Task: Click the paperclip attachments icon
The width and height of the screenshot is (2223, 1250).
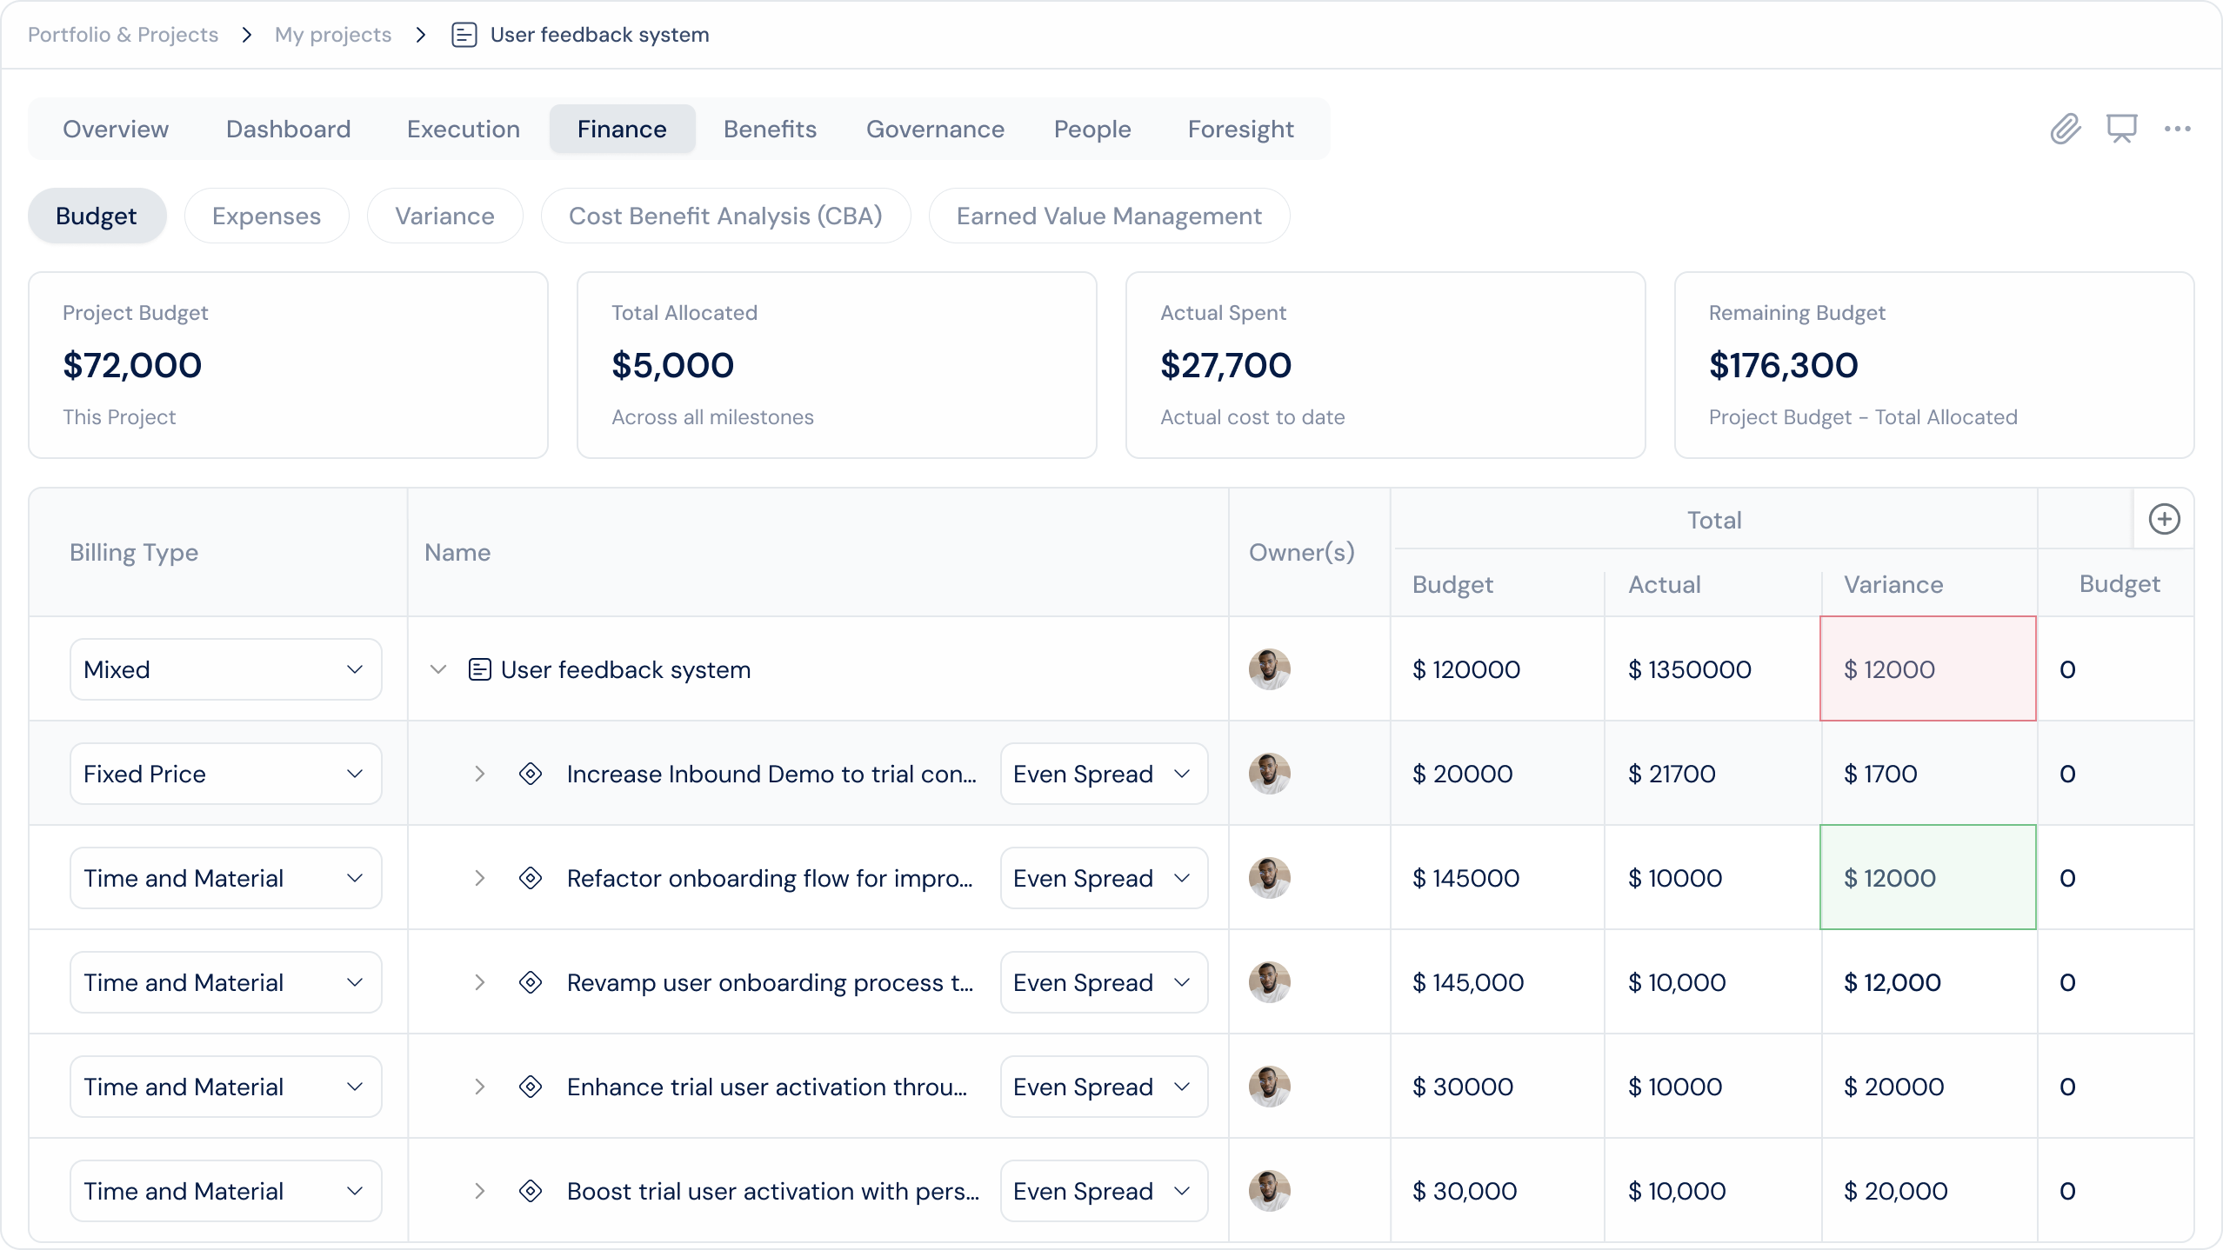Action: click(2066, 129)
